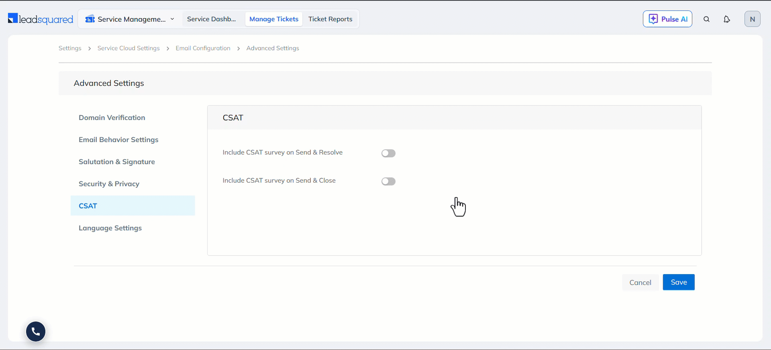Expand the Service Management app dropdown
Image resolution: width=771 pixels, height=350 pixels.
[x=172, y=19]
